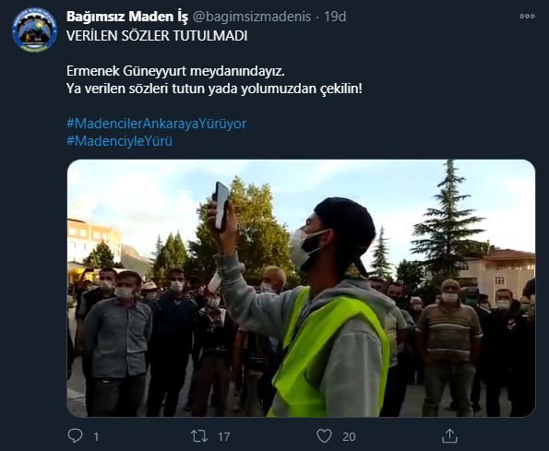Click the 19d timestamp
This screenshot has width=549, height=451.
pyautogui.click(x=335, y=17)
